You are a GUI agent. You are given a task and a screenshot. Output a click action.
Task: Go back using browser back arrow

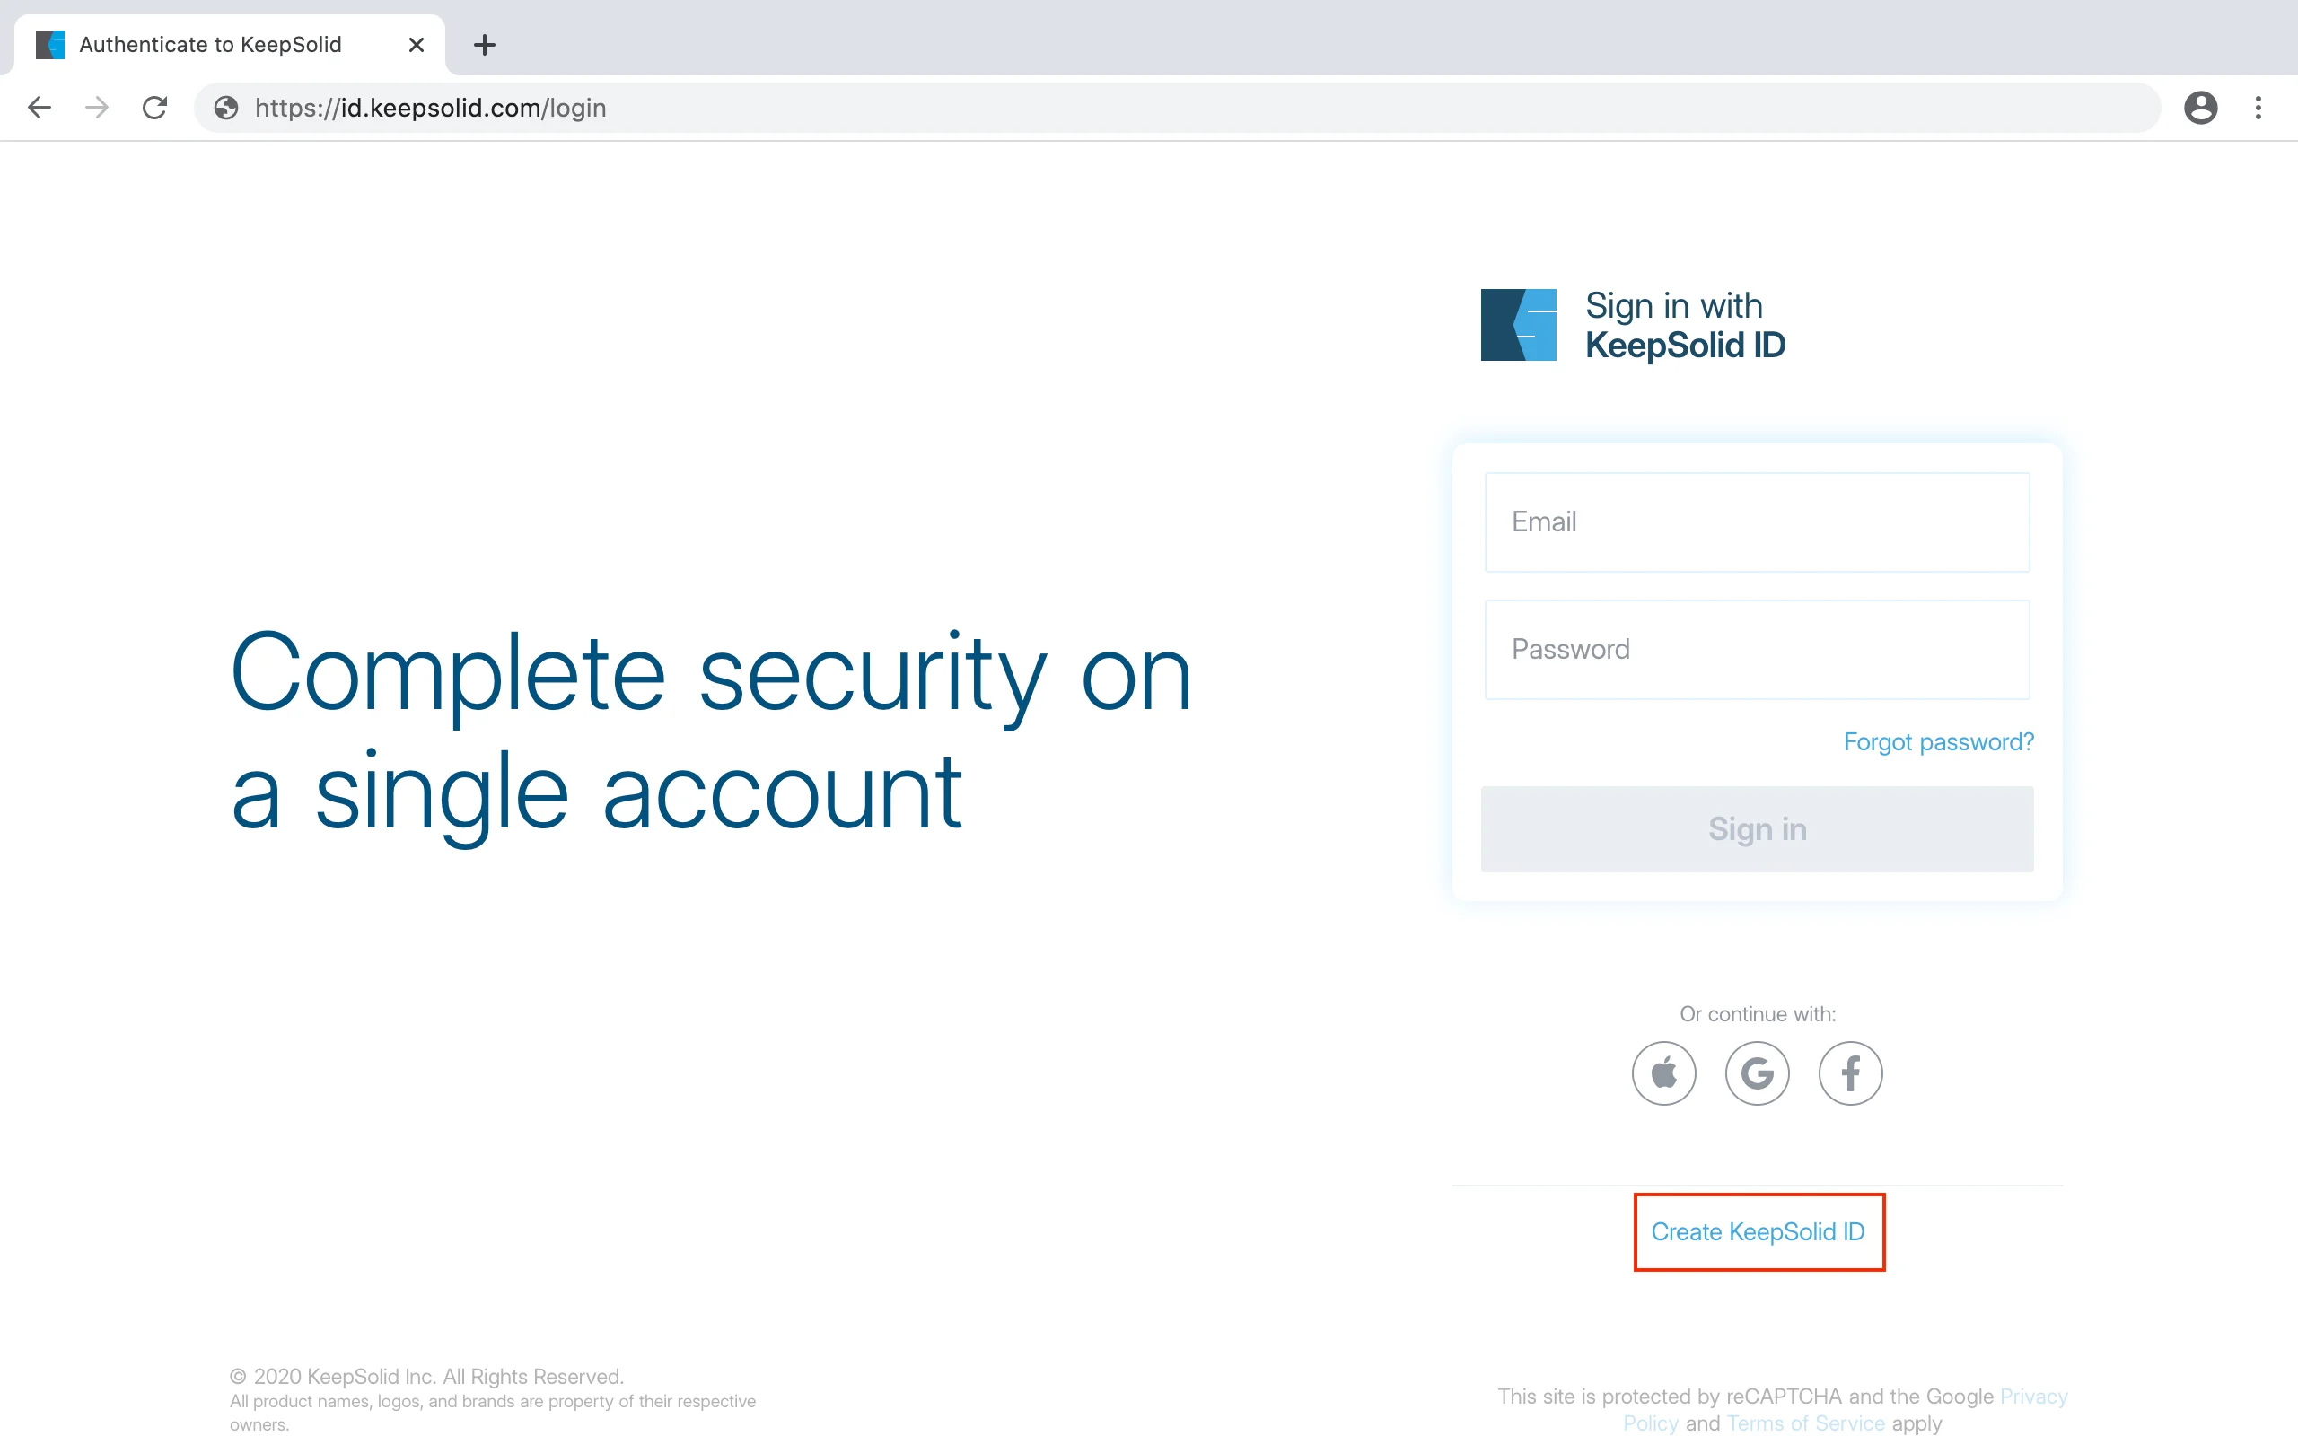39,108
